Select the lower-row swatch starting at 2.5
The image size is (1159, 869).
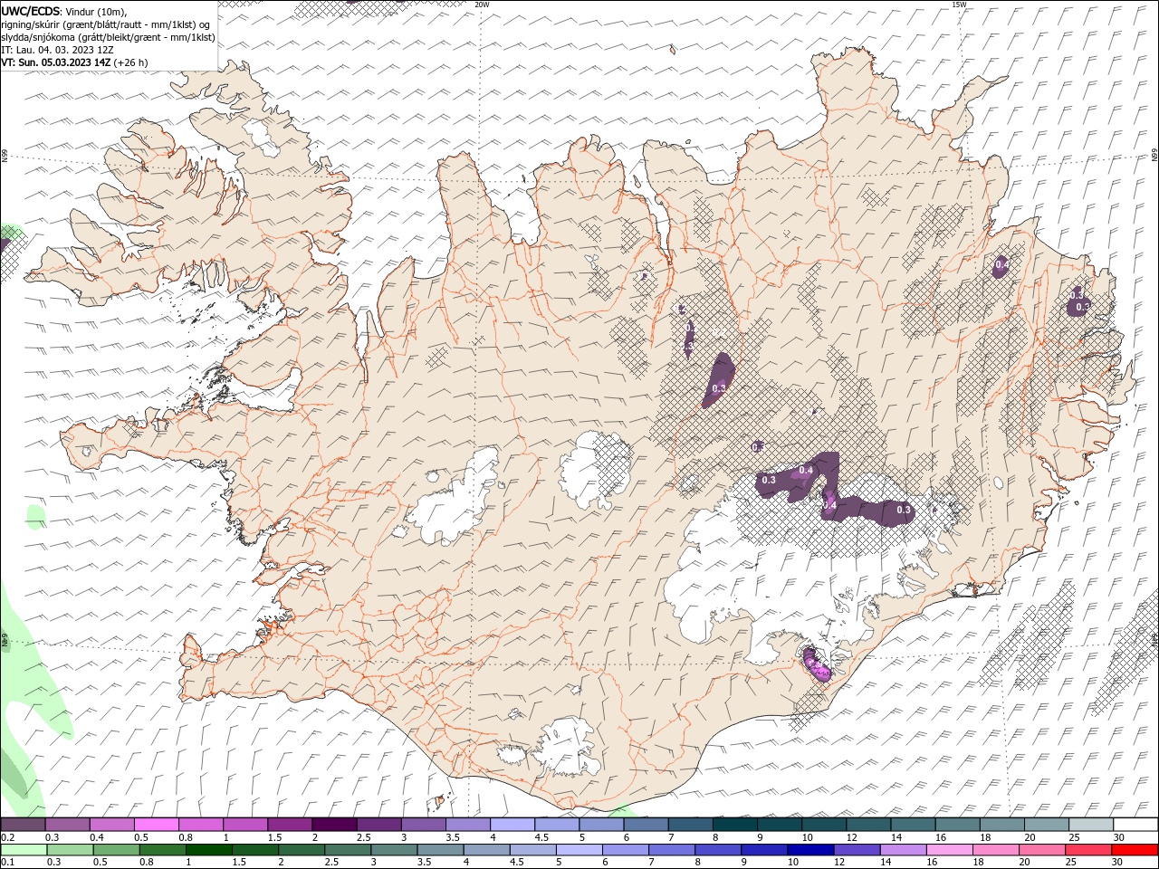point(349,850)
